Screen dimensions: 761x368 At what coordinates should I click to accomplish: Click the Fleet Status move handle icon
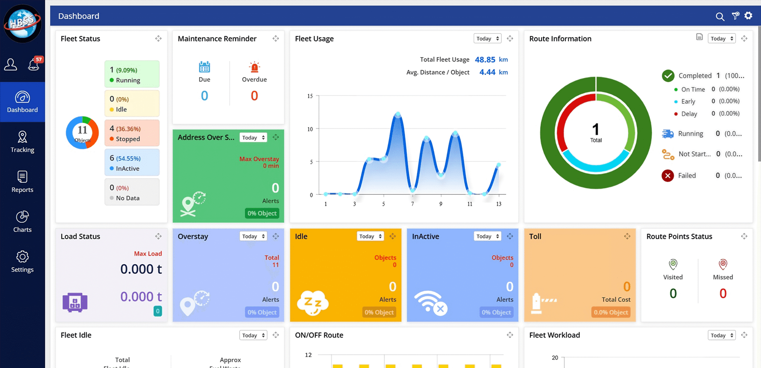click(x=158, y=39)
